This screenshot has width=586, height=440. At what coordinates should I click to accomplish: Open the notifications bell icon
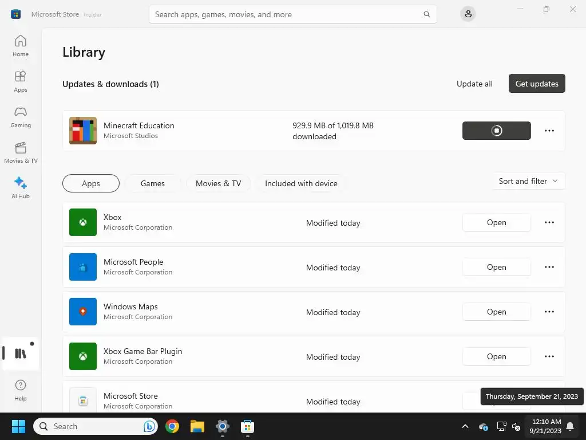click(x=571, y=426)
